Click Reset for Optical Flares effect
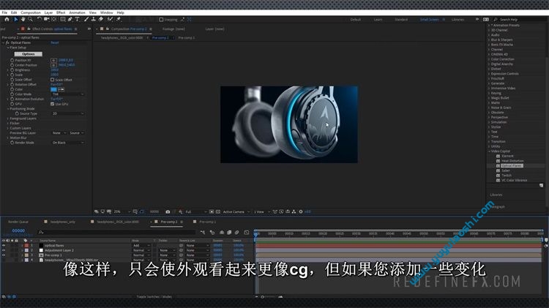The height and width of the screenshot is (308, 549). point(55,42)
